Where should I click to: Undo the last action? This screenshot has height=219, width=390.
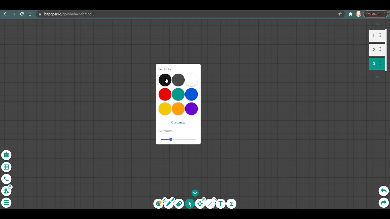click(x=384, y=191)
